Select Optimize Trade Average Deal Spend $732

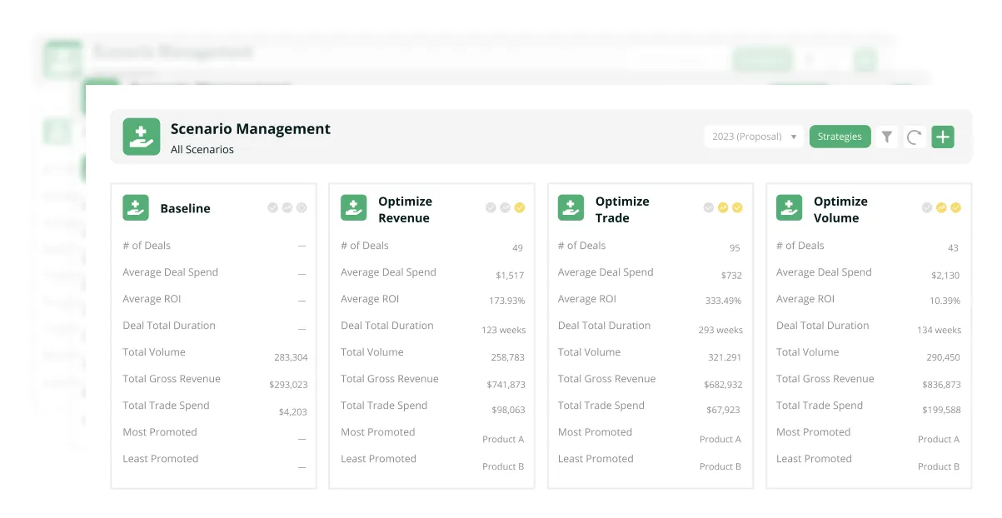[x=731, y=275]
